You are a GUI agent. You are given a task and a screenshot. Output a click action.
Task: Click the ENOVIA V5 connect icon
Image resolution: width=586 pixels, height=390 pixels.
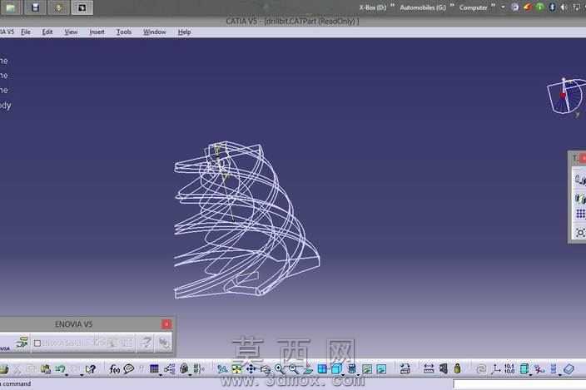22,343
